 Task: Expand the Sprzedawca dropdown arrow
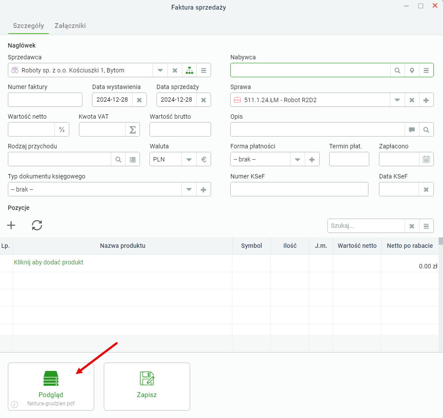[x=160, y=70]
